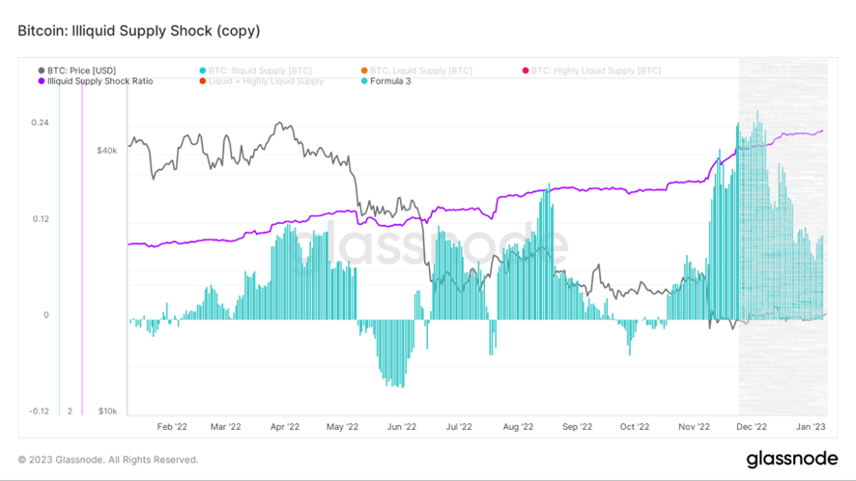Click the 0.24 left axis tick label

[x=40, y=123]
